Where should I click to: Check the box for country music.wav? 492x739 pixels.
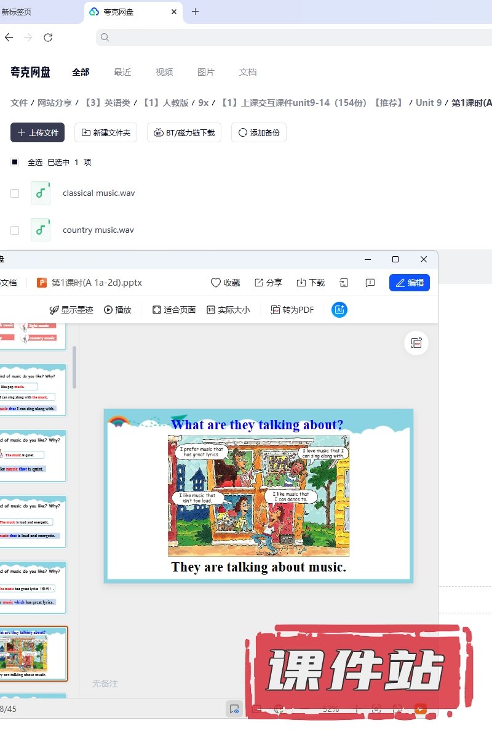(x=15, y=230)
